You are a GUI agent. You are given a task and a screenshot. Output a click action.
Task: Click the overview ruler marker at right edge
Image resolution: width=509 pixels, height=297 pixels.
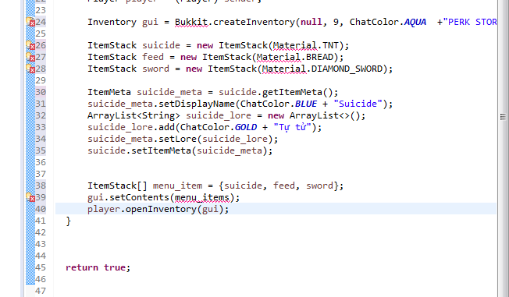tap(503, 117)
